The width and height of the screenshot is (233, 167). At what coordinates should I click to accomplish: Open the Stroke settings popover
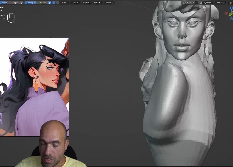point(87,3)
